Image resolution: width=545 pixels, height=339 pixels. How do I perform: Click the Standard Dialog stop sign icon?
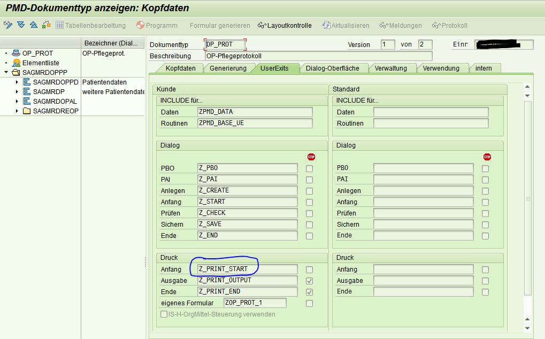click(487, 157)
